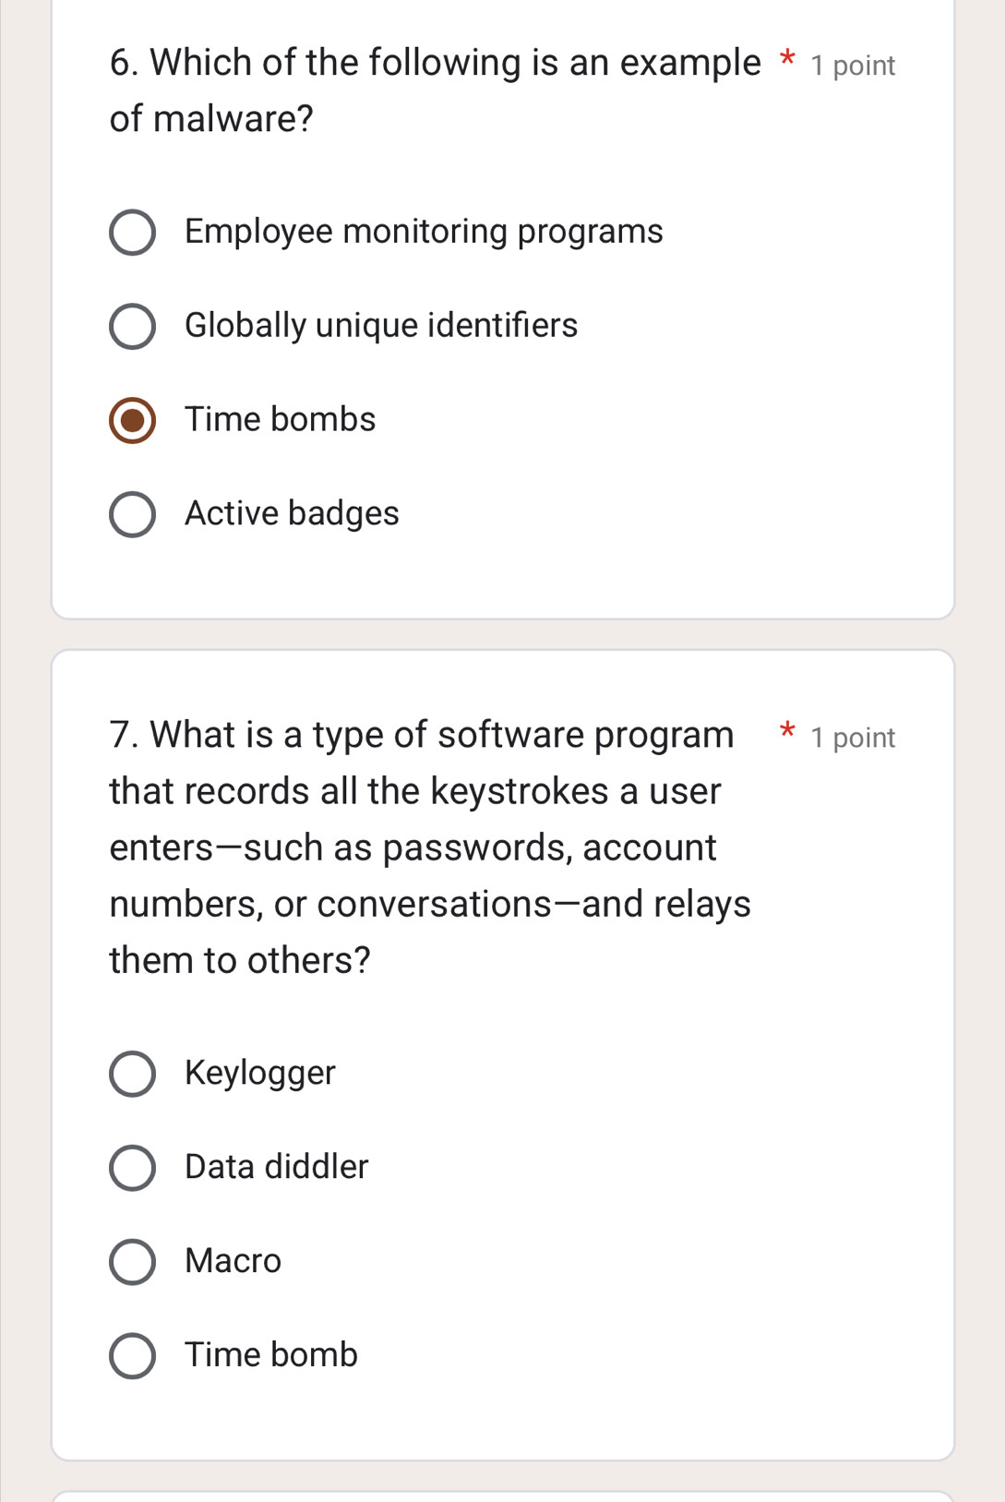Click the "Globally unique identifiers" label text

click(x=380, y=326)
